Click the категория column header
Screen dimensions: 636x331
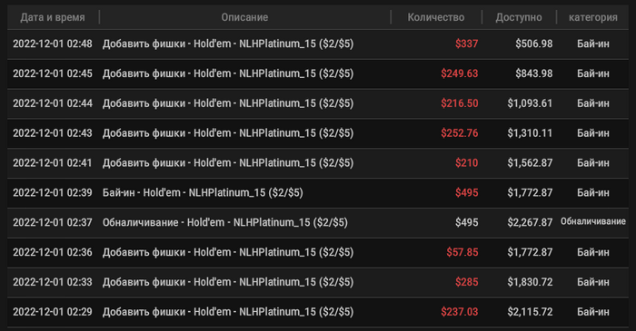593,17
